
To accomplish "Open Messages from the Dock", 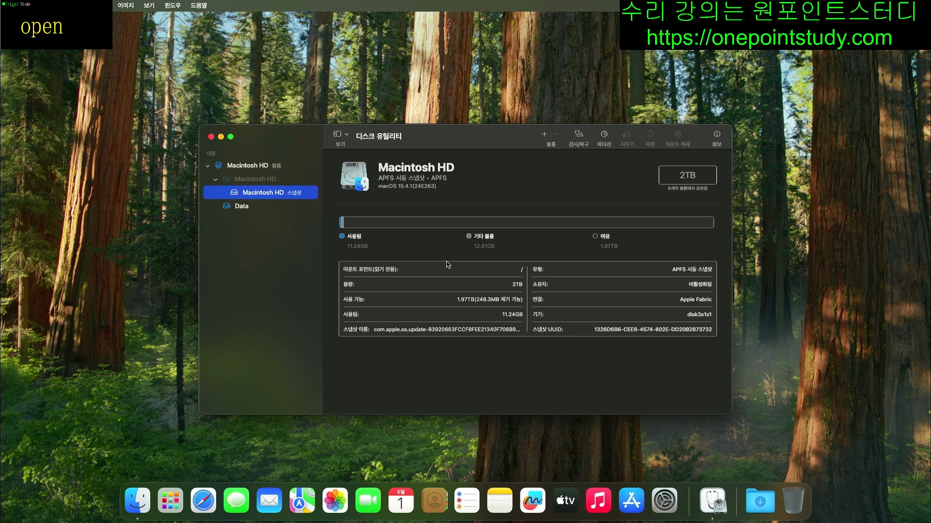I will (236, 500).
